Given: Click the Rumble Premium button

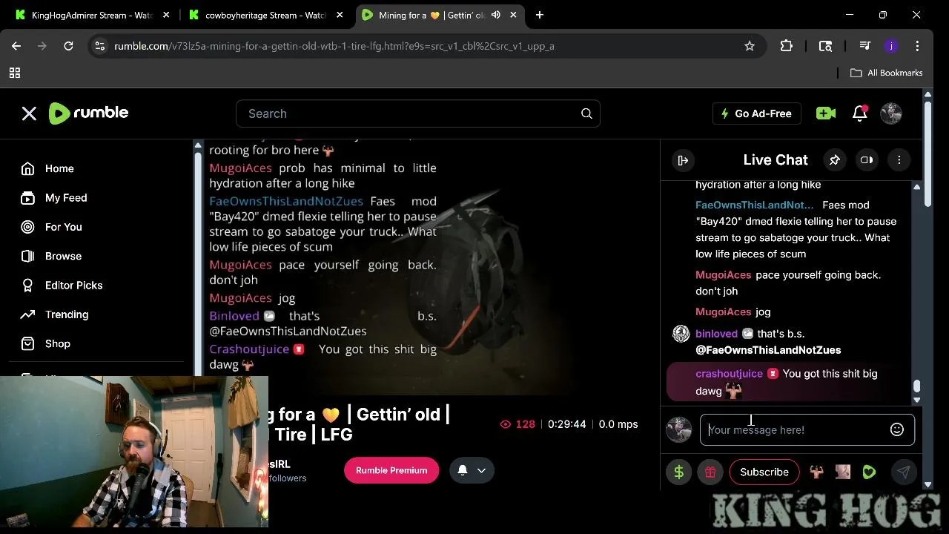Looking at the screenshot, I should 391,470.
